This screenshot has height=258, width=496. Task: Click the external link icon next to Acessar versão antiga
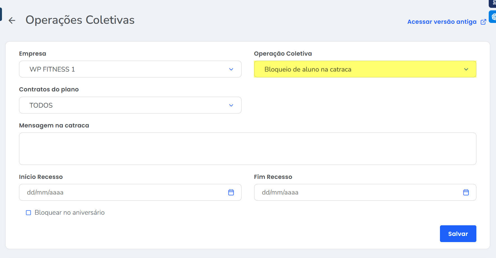(483, 22)
